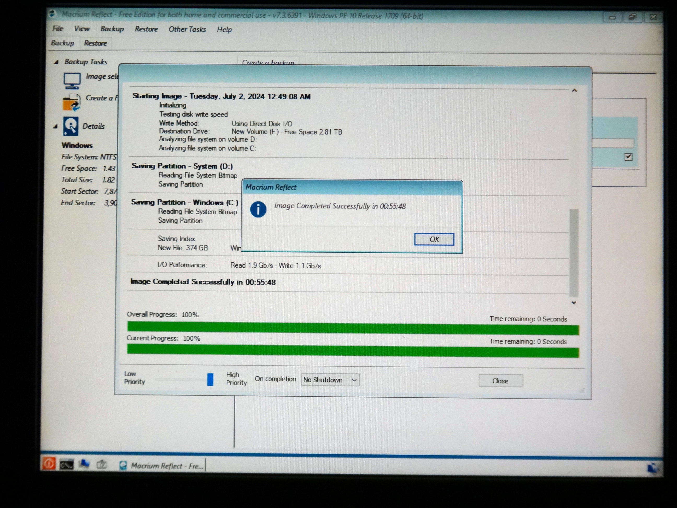Click 'Saving Partition - System (D:)' heading
Image resolution: width=677 pixels, height=508 pixels.
(x=182, y=166)
